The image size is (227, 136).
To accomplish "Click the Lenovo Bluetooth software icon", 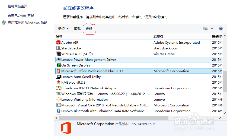I will tap(58, 111).
